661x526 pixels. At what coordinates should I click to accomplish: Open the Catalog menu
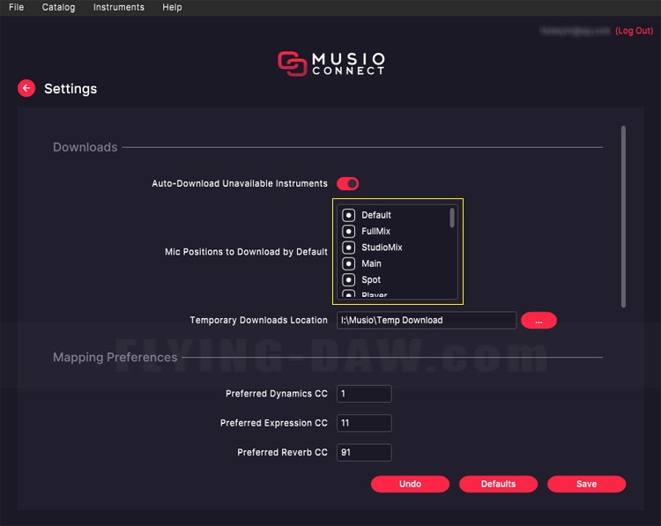click(58, 7)
